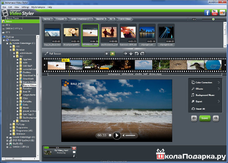Screen dimensions: 228x163
Task: Expand DVD-RW-Laufwerk (E:) drive
Action: point(7,141)
